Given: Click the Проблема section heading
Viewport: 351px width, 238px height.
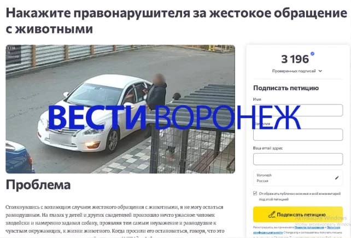Looking at the screenshot, I should point(38,185).
